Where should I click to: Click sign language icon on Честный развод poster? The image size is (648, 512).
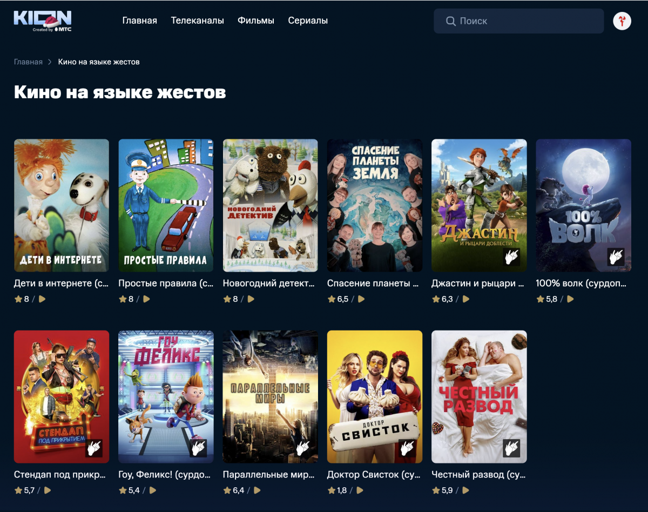pyautogui.click(x=511, y=448)
